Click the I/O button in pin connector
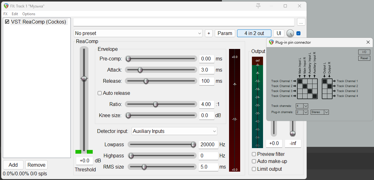 364,52
